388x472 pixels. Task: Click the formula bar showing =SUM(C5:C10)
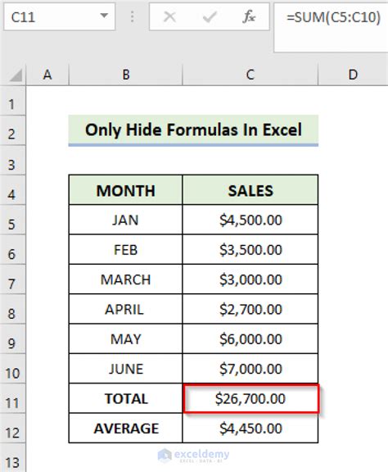coord(331,27)
